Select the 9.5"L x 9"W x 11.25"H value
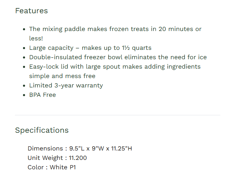 [x=101, y=149]
